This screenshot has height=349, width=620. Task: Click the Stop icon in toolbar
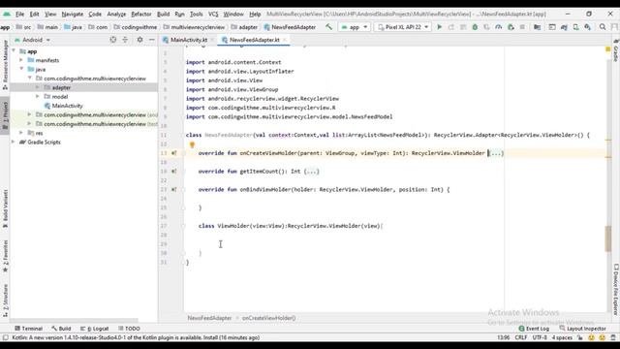coord(522,27)
